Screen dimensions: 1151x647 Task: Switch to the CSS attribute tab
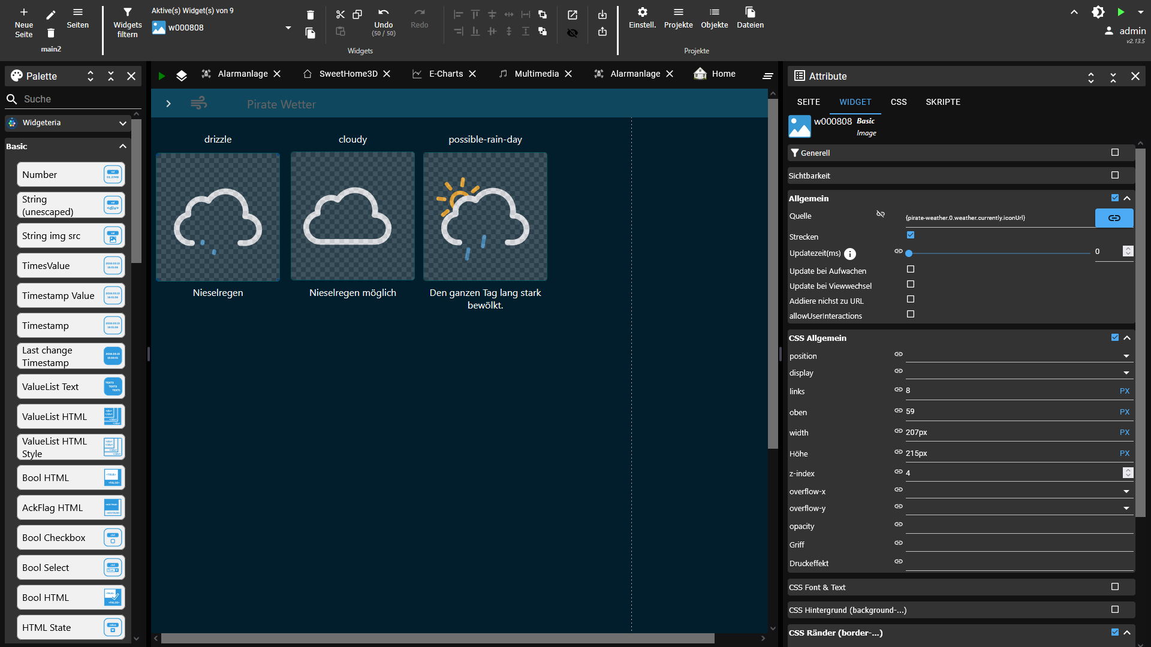(x=898, y=102)
